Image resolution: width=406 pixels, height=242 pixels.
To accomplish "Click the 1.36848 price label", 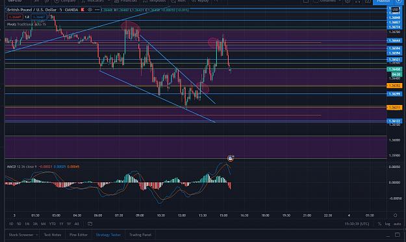I will pos(394,18).
